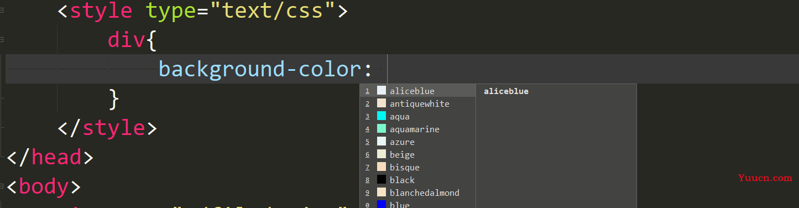Pick the aqua color swatch
799x208 pixels.
382,116
